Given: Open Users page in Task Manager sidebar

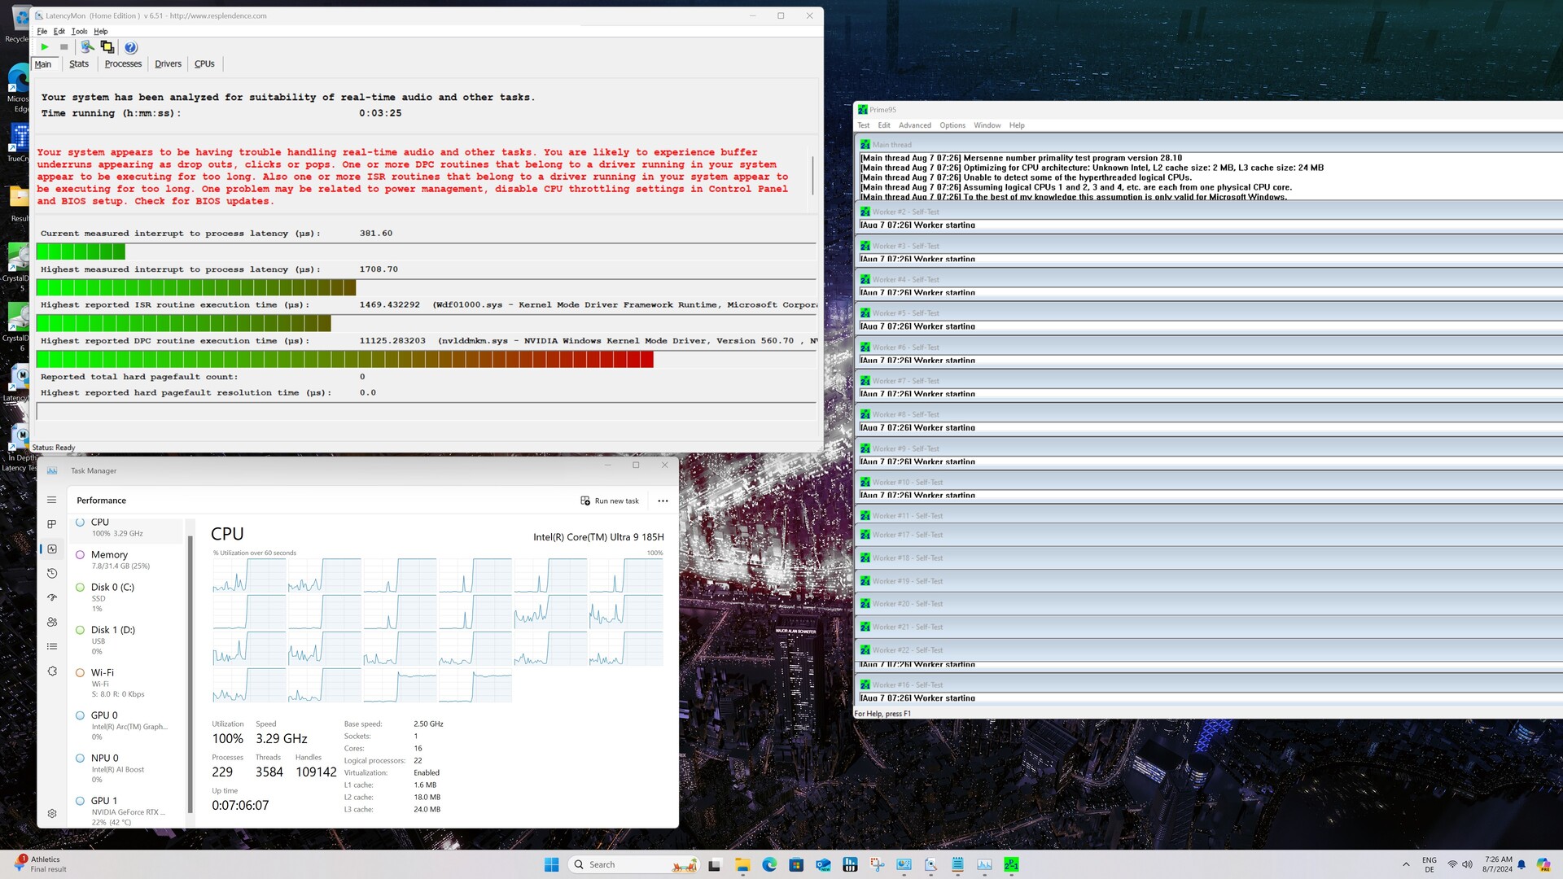Looking at the screenshot, I should 52,622.
